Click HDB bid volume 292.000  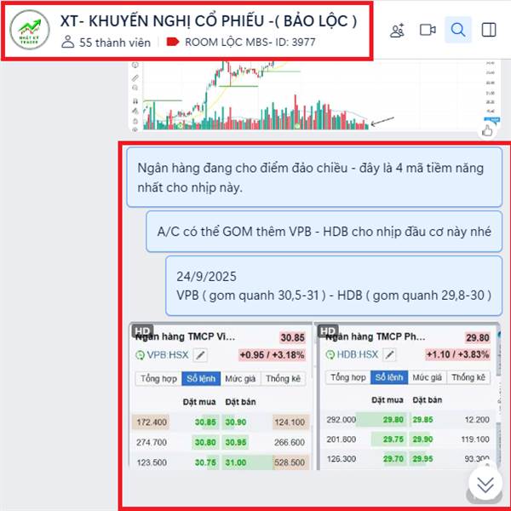(342, 419)
